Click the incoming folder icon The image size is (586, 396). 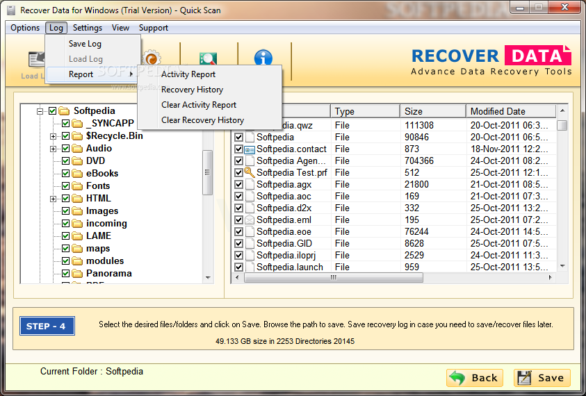[x=77, y=224]
